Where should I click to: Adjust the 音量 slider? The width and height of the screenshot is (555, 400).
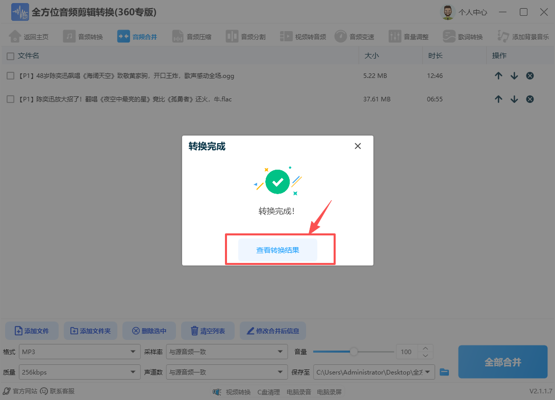coord(354,352)
